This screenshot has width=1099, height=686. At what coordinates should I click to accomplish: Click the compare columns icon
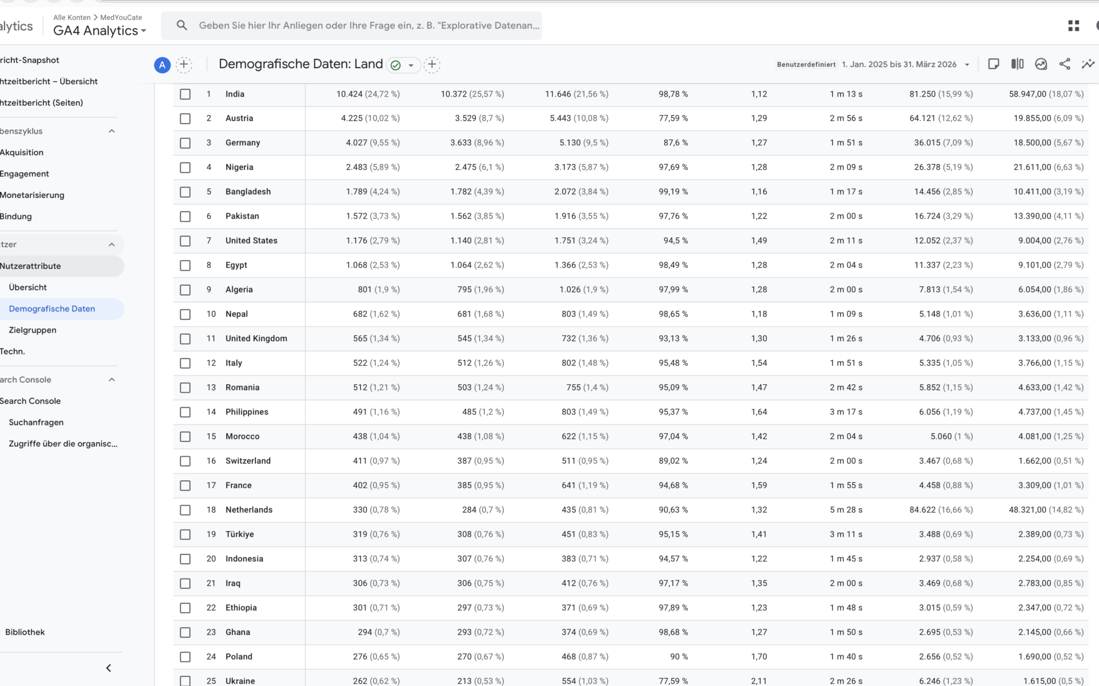pyautogui.click(x=1017, y=64)
